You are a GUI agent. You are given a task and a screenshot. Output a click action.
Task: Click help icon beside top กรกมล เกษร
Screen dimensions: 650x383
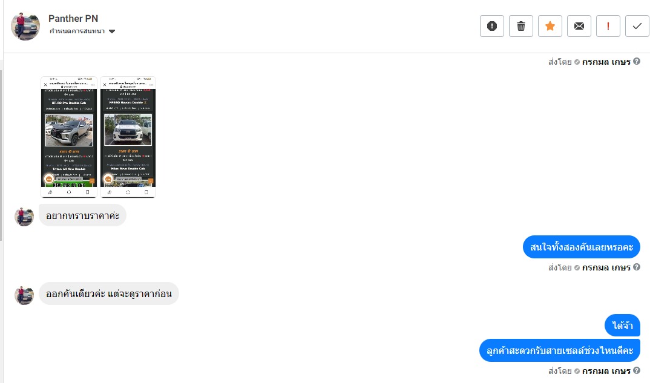click(637, 61)
